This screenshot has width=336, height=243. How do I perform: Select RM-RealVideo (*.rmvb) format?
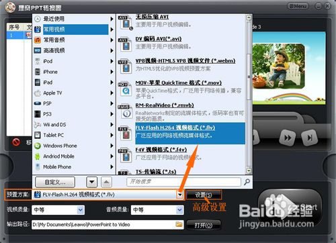click(165, 105)
